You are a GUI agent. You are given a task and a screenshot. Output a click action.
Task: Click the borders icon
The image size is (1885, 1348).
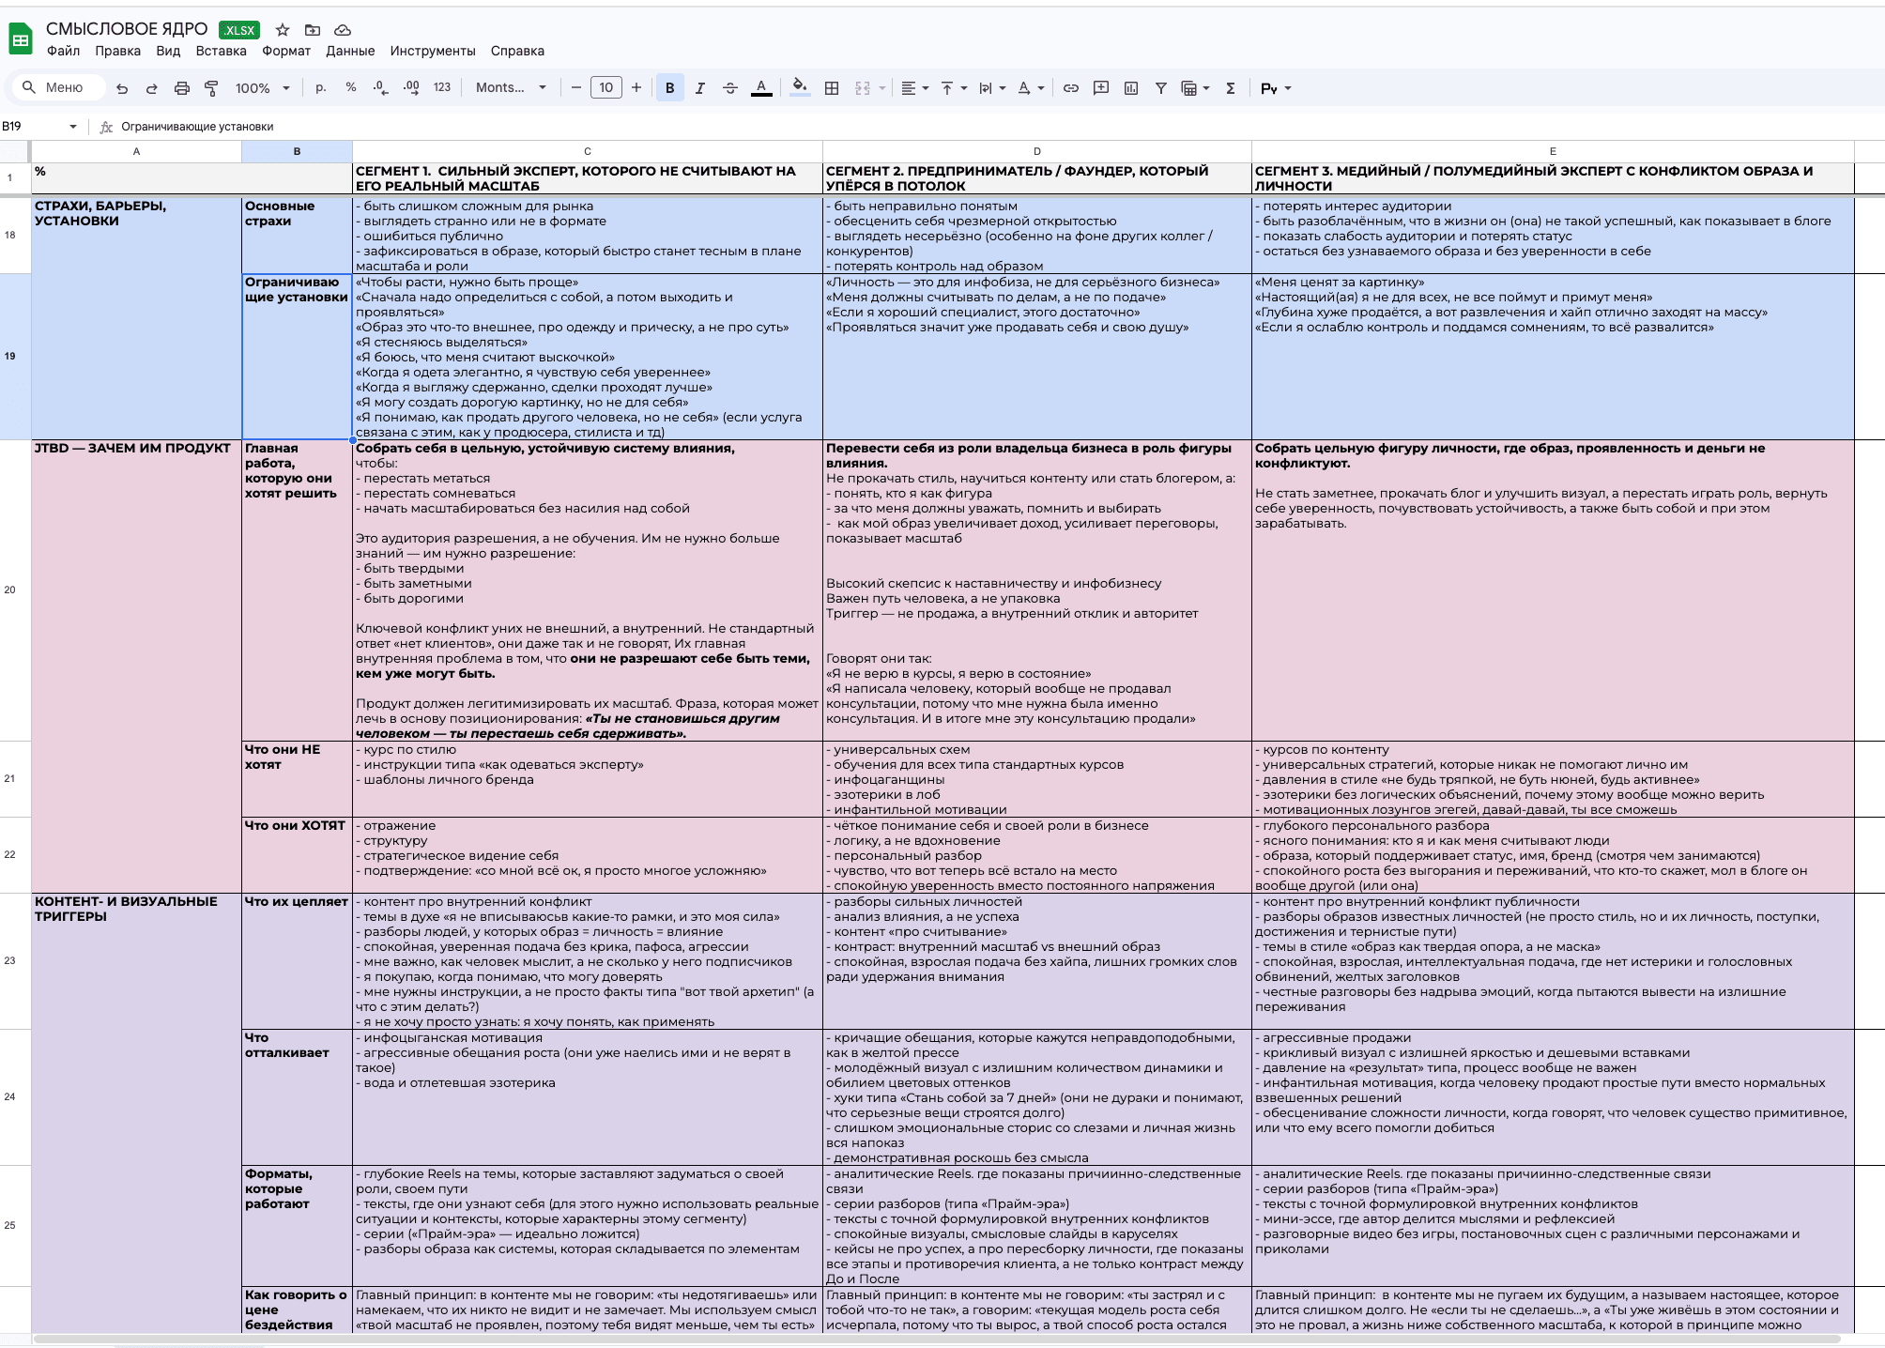832,88
